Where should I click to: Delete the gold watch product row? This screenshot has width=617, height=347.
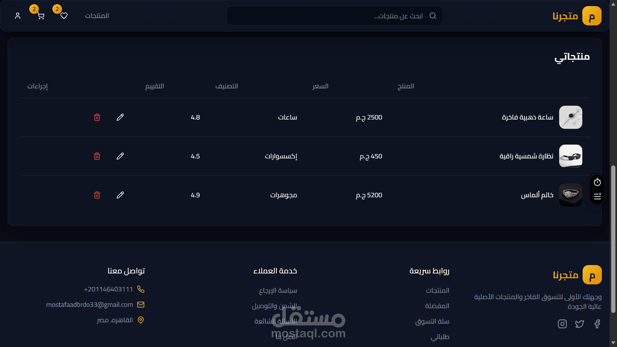pos(97,117)
